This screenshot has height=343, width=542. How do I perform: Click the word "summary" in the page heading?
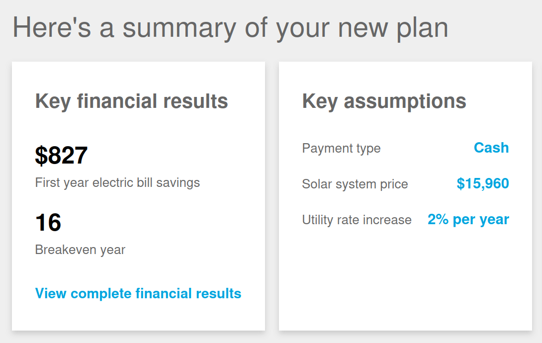(x=179, y=27)
